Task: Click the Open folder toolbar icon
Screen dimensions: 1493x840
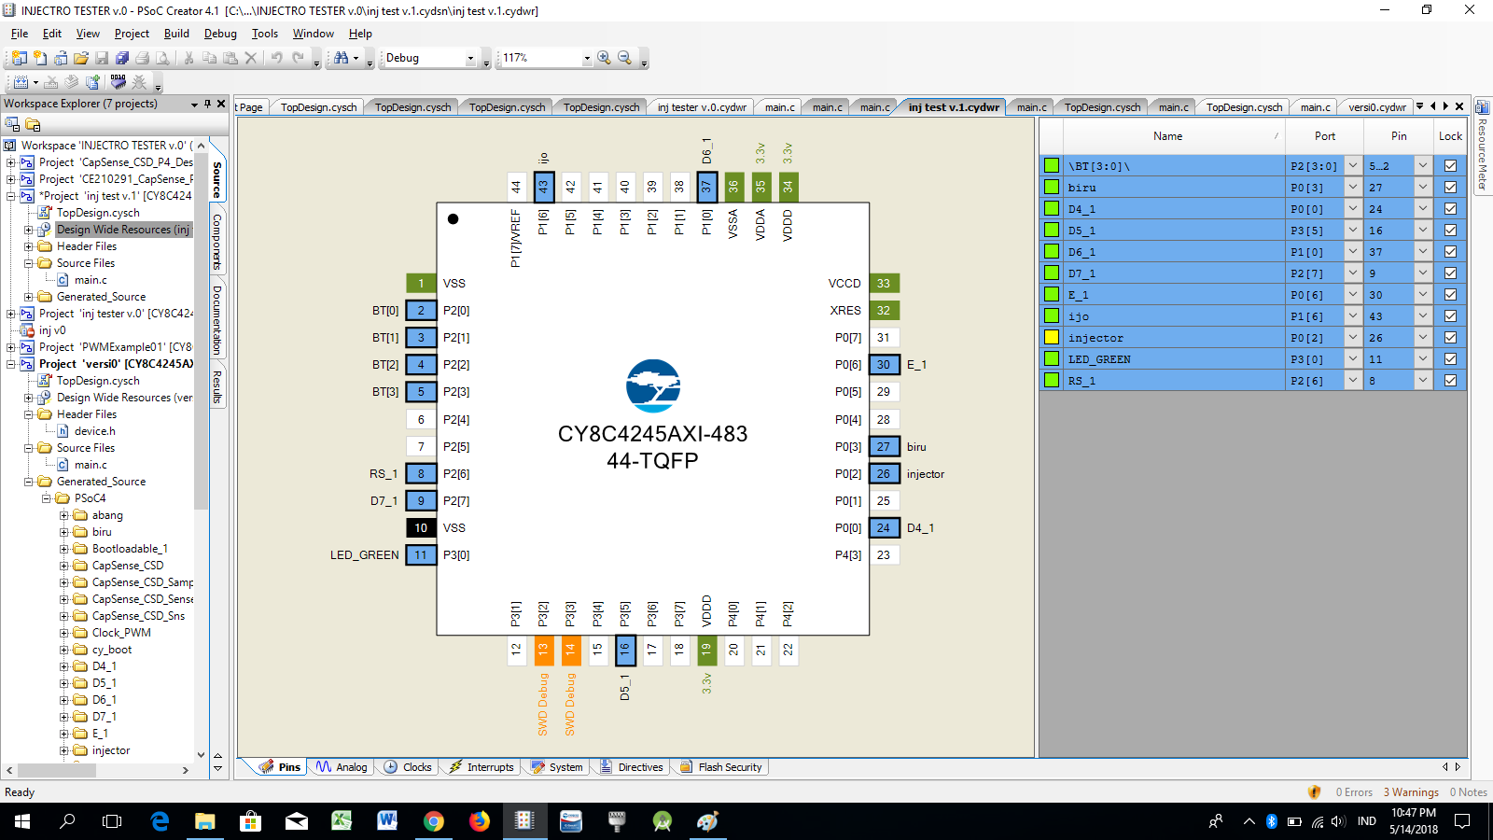Action: (x=81, y=58)
